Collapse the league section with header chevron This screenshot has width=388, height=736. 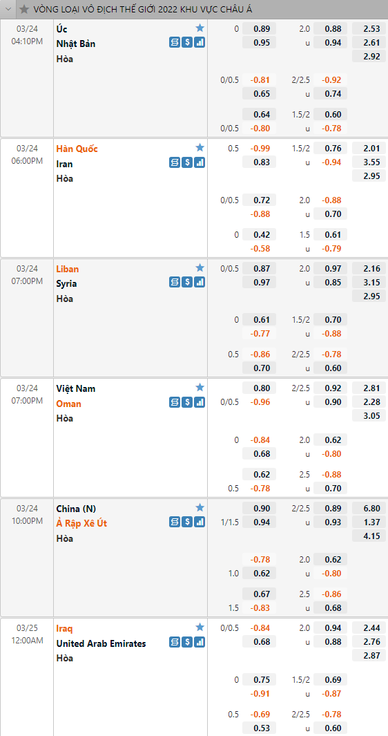click(8, 9)
